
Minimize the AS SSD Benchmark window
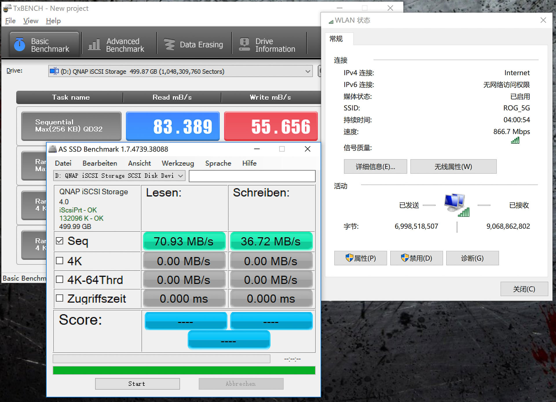[x=257, y=149]
